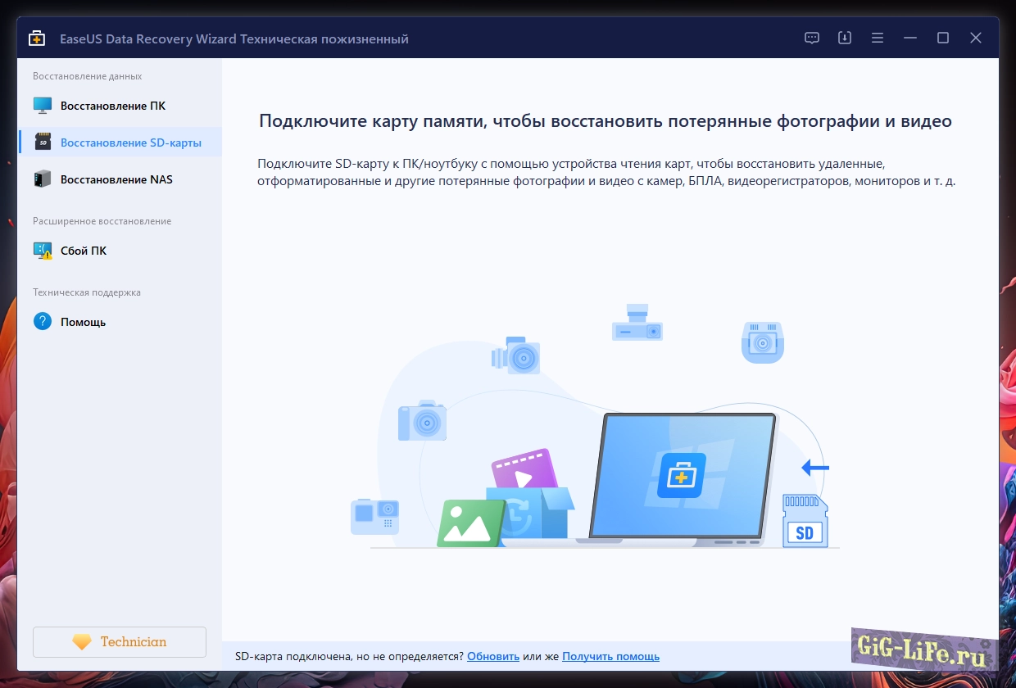Click the import scan session icon

coord(845,38)
